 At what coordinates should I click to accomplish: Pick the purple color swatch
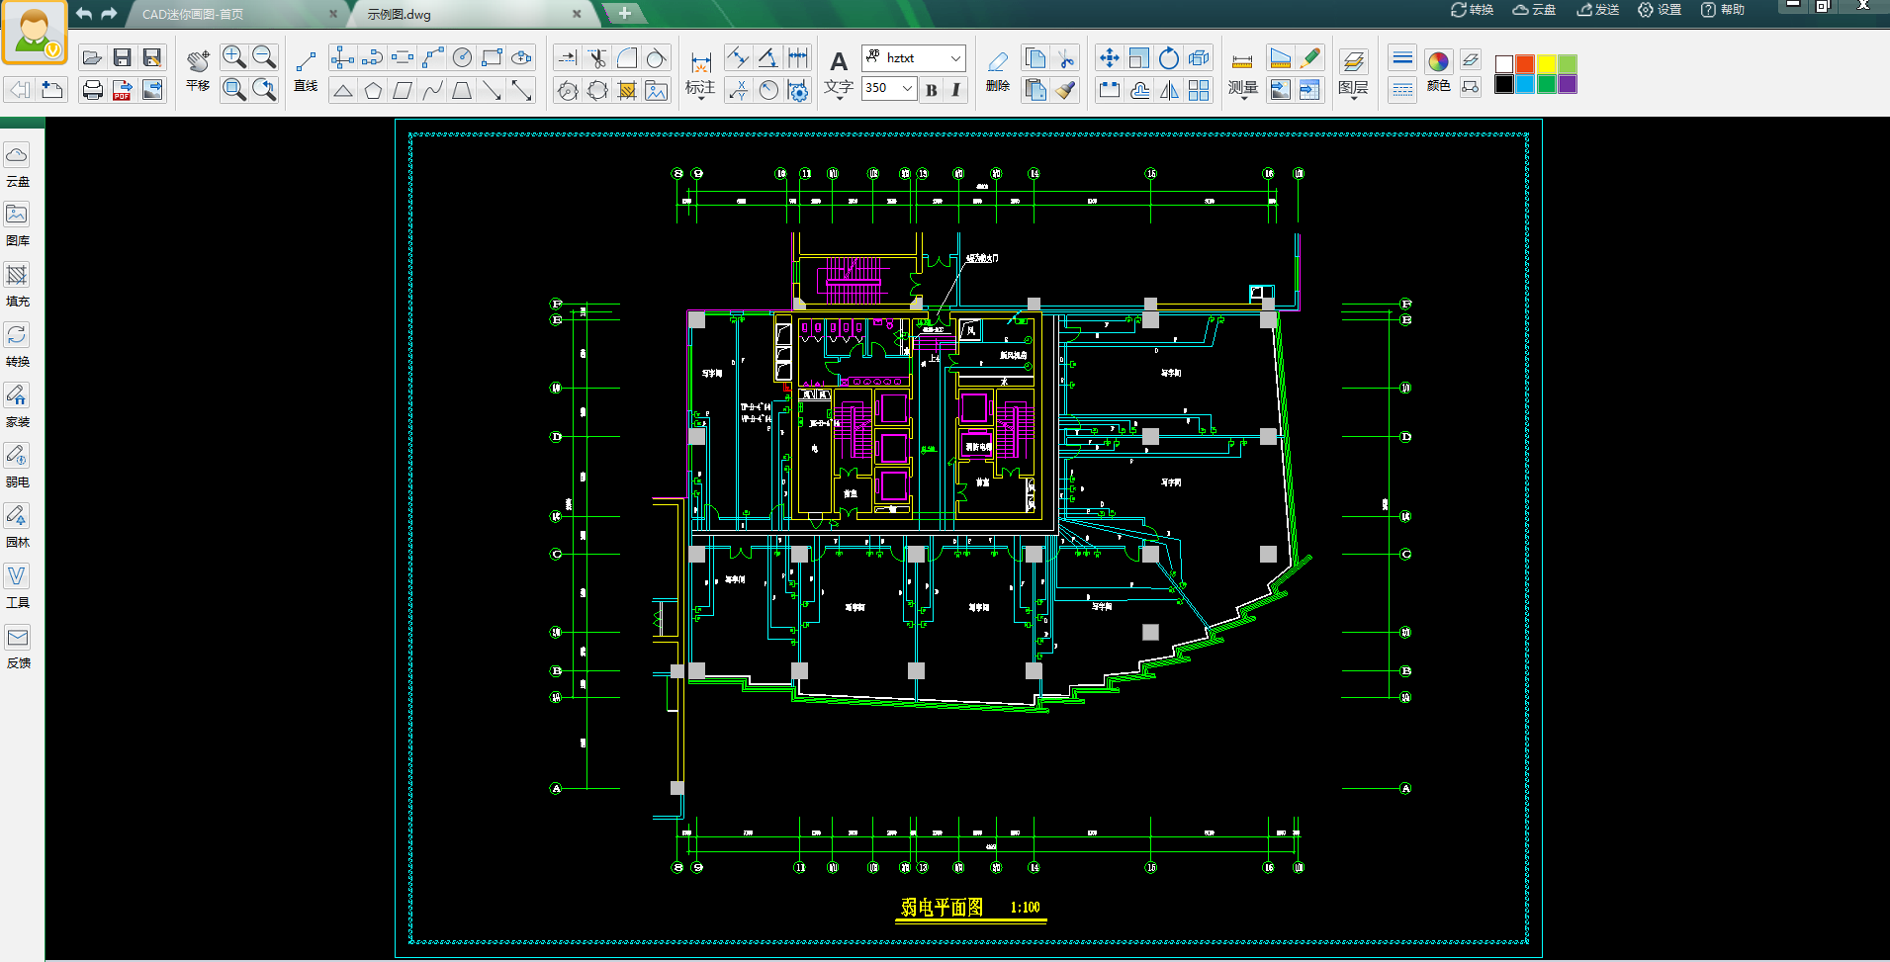pyautogui.click(x=1568, y=84)
